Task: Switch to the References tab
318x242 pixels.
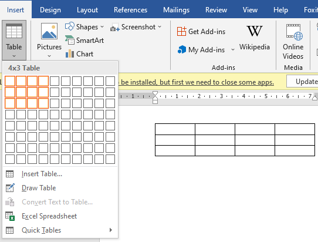Action: tap(130, 10)
